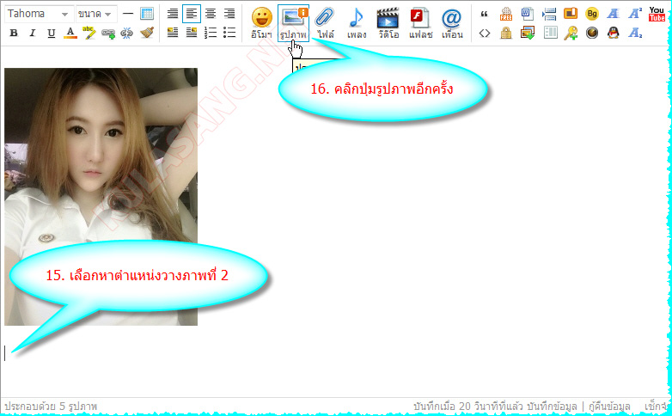Insert a horizontal rule line
Screen dimensions: 672x416
(128, 14)
